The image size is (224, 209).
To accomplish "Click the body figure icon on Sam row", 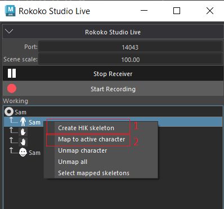I will point(23,122).
